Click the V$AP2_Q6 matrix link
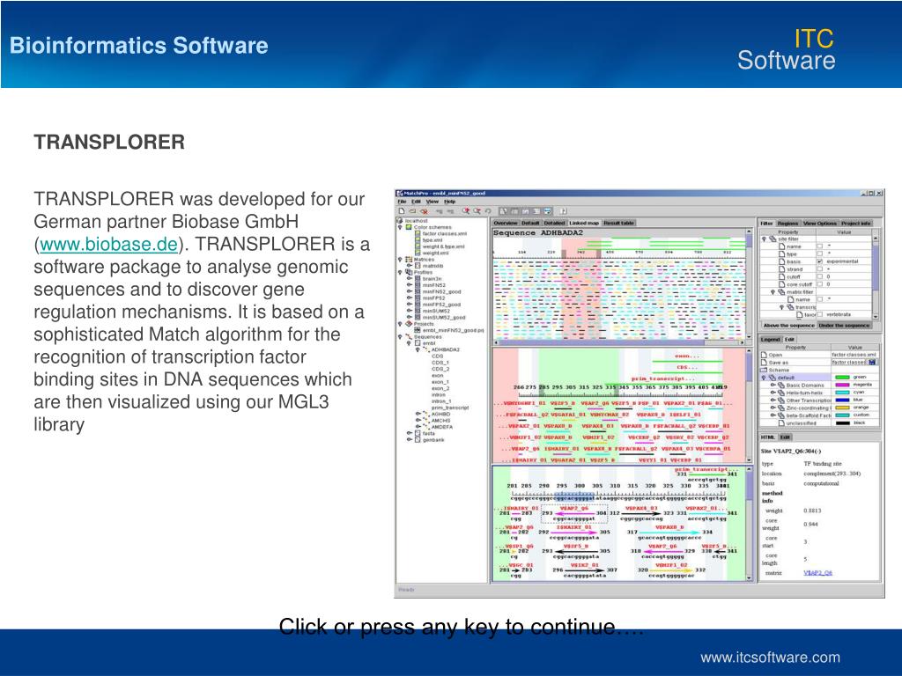902x676 pixels. (x=817, y=572)
